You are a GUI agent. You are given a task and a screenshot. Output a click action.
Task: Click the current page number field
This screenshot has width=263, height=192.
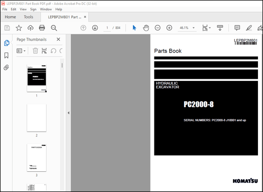click(x=107, y=28)
